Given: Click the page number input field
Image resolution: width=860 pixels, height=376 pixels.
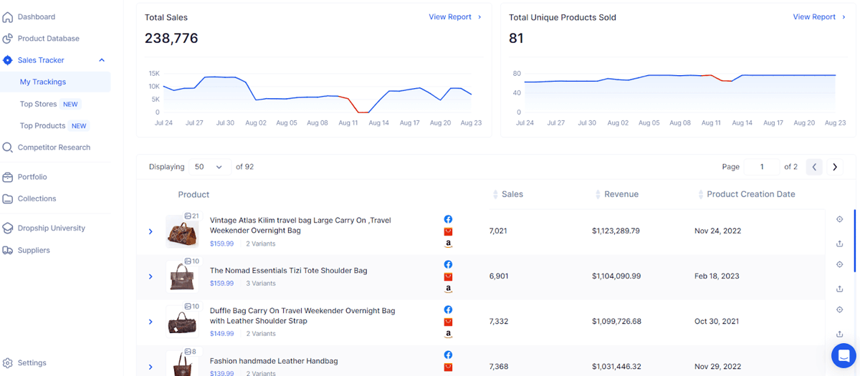Looking at the screenshot, I should [761, 167].
